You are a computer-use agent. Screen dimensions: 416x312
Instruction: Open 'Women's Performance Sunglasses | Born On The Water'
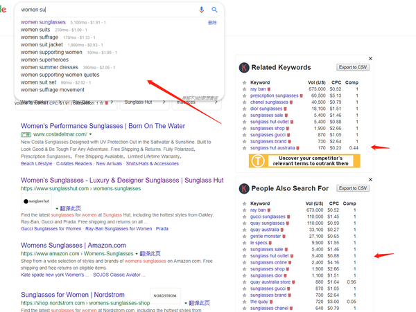[103, 126]
